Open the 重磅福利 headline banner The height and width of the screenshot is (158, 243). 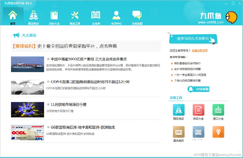[86, 46]
